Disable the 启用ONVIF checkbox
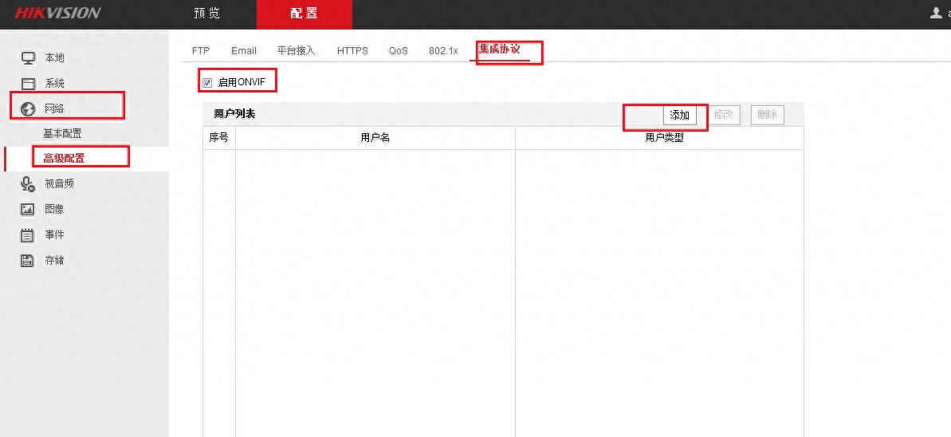This screenshot has width=951, height=437. coord(207,82)
